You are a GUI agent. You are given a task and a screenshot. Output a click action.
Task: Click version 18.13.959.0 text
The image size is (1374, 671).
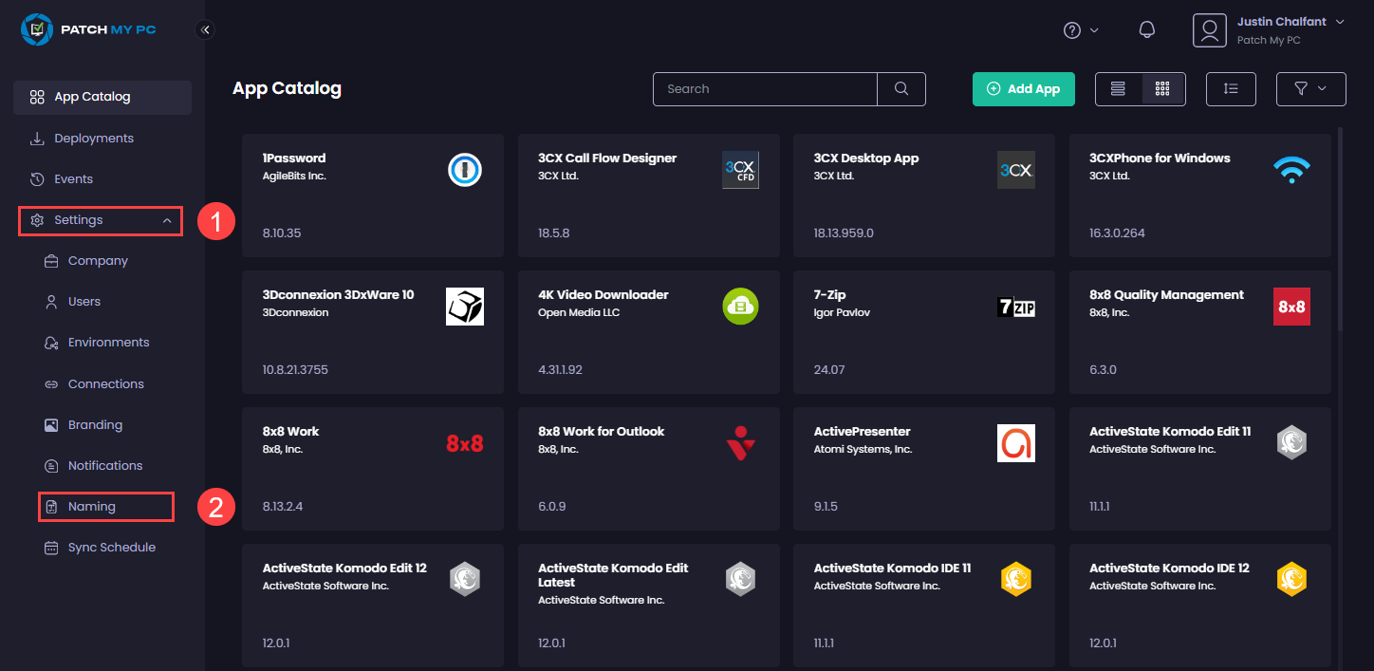[844, 233]
